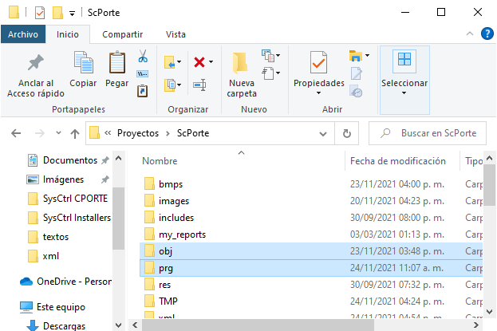Click the Cortar scissors icon
This screenshot has width=497, height=331.
143,56
